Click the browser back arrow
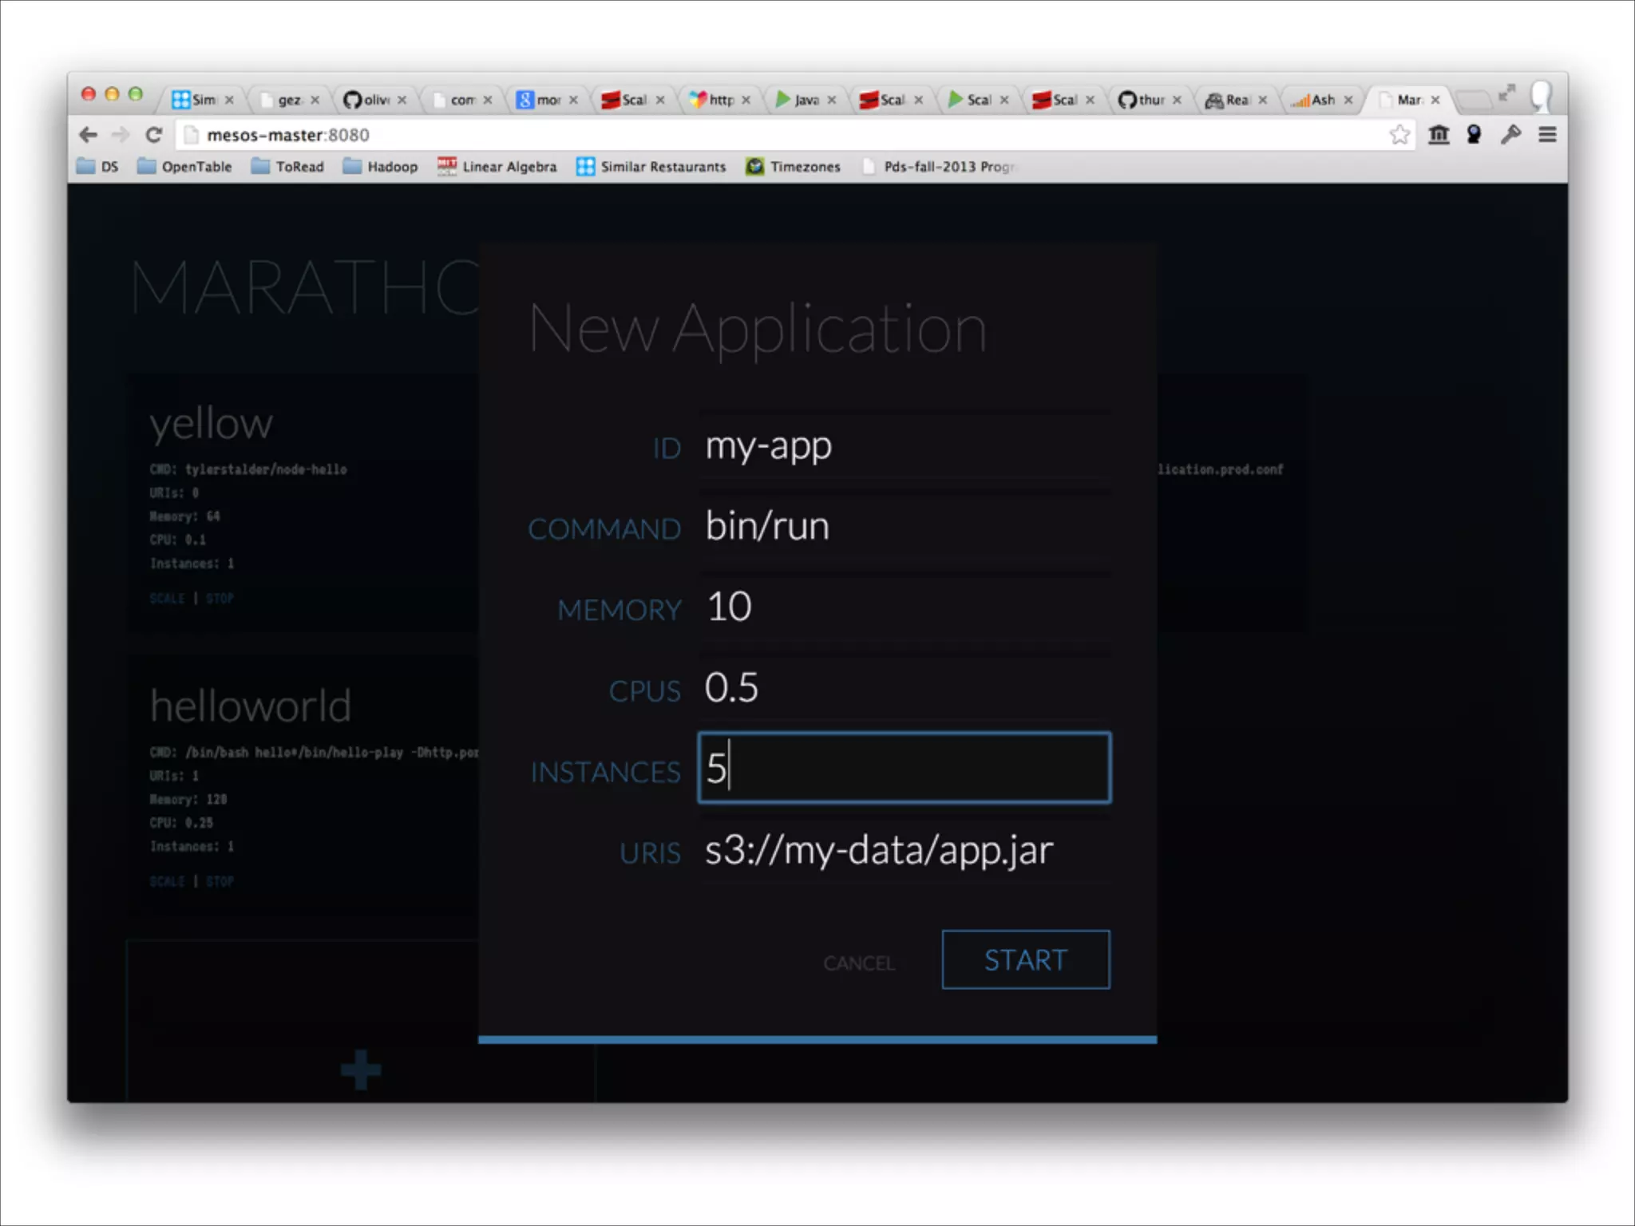 (89, 135)
